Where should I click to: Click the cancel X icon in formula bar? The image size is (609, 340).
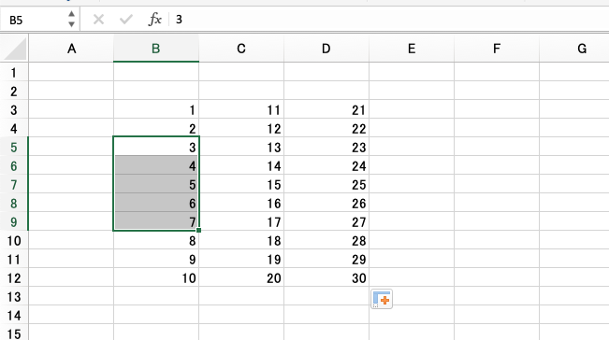98,20
